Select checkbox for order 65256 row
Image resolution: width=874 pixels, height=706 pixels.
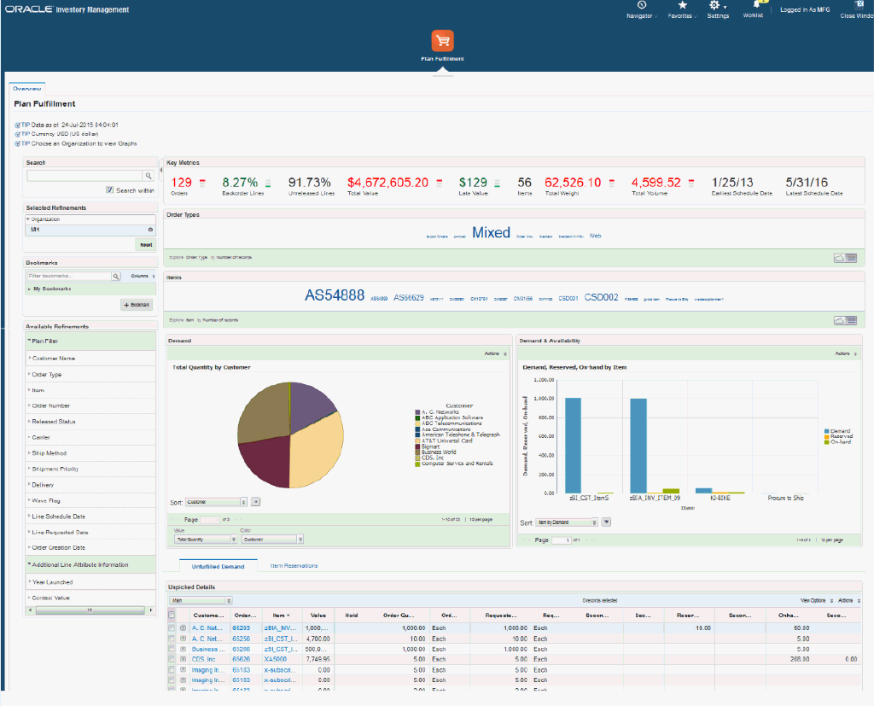tap(171, 639)
